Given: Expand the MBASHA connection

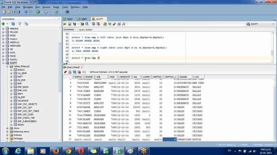Looking at the screenshot, I should click(x=3, y=28).
